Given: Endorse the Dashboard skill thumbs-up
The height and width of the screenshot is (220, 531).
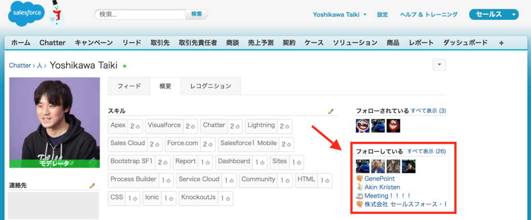Looking at the screenshot, I should [262, 163].
